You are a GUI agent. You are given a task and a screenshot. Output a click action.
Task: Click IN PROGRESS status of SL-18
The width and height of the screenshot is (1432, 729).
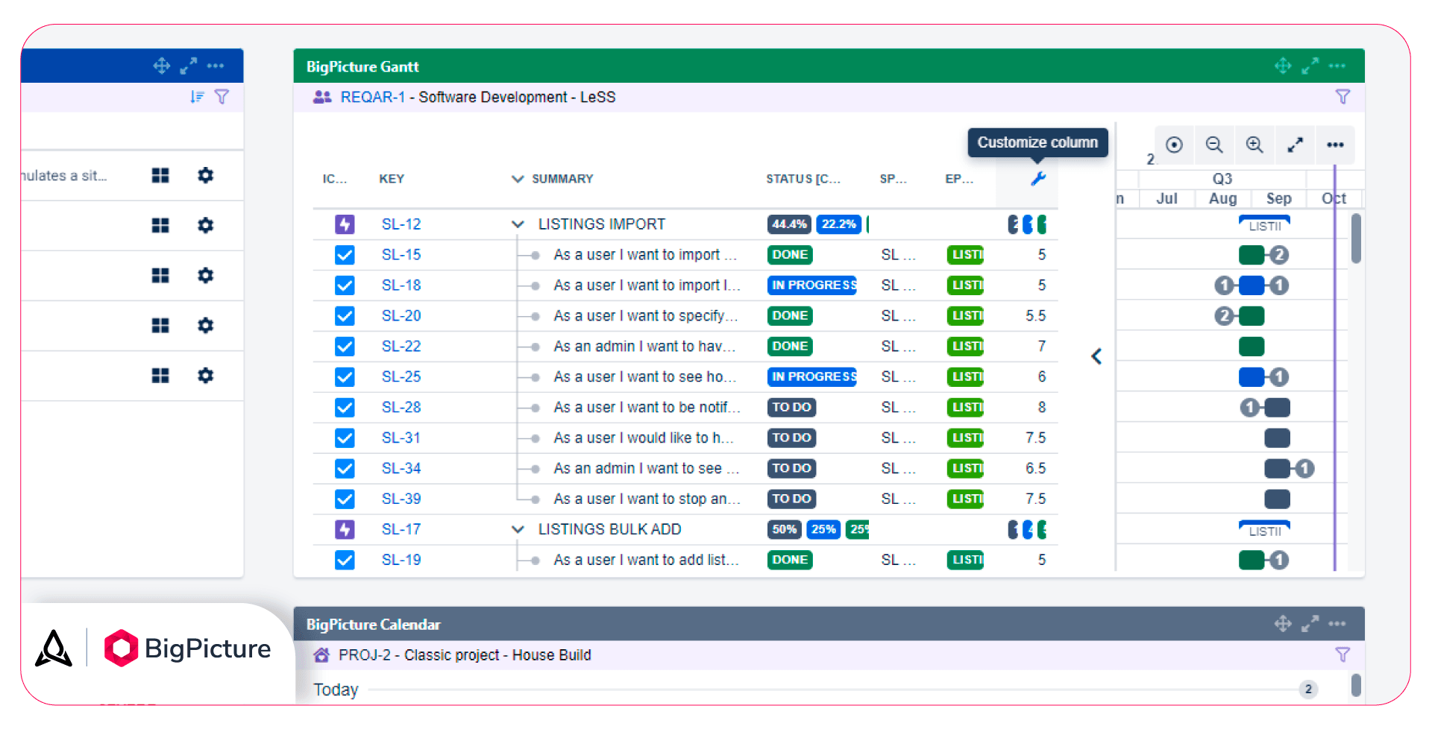(x=812, y=285)
